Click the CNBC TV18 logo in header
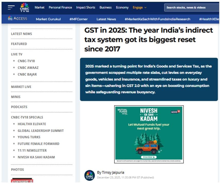 (x=24, y=7)
